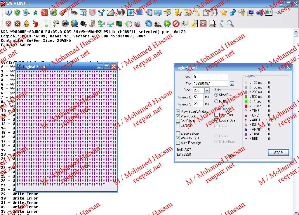Click the green play button icon
Screen dimensions: 299x215
tap(167, 24)
